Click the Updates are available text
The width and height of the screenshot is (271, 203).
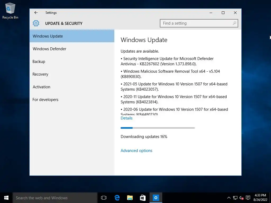click(x=140, y=51)
